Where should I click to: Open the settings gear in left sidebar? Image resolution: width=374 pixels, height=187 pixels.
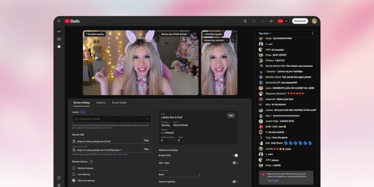point(59,185)
